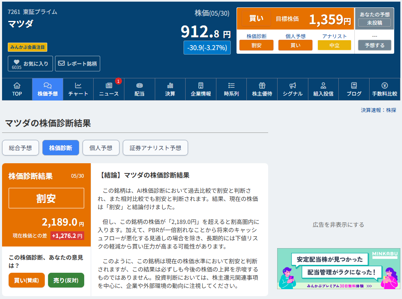Click the red news notification badge
Screen dimensions: 402x299
[x=118, y=81]
